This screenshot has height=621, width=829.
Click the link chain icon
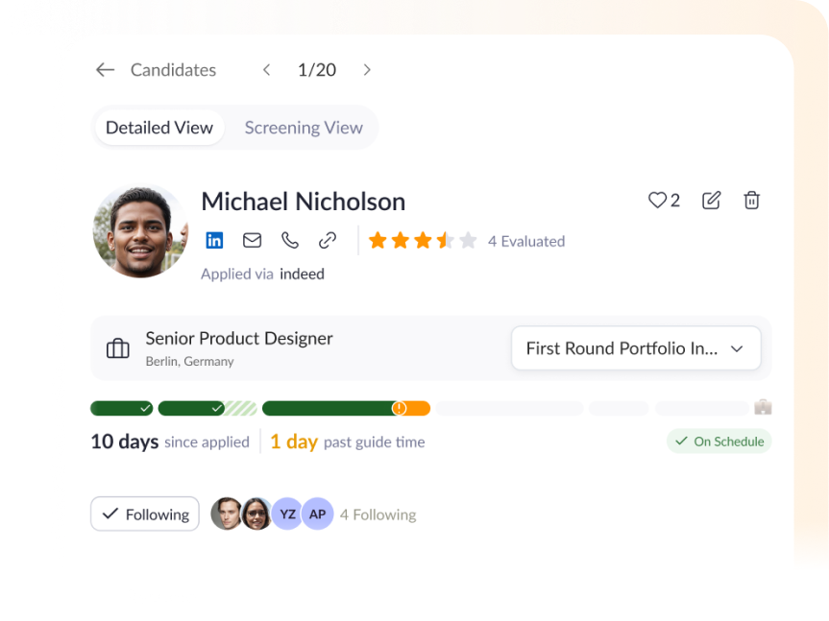point(328,240)
